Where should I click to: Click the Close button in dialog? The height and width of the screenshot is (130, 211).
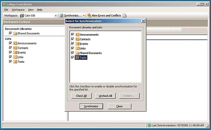[119, 106]
